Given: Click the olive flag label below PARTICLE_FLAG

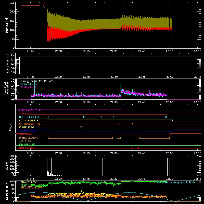Looking at the screenshot, I should [x=25, y=141].
